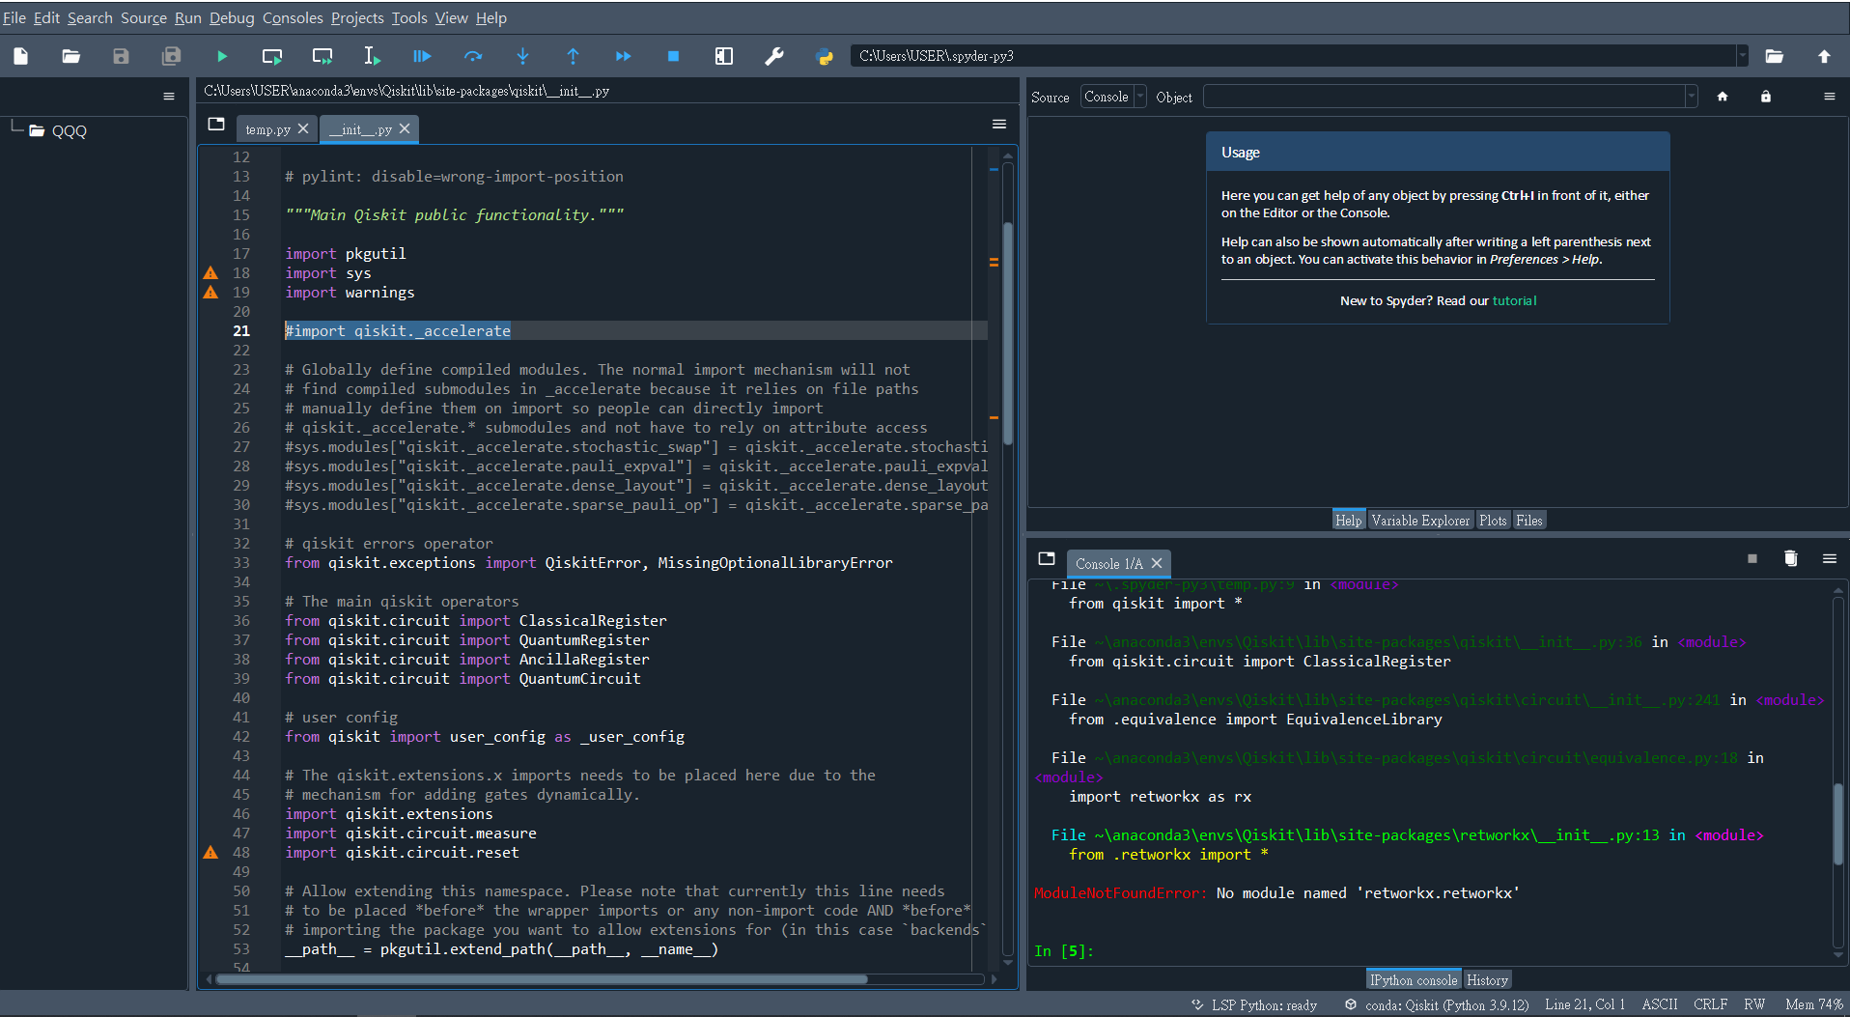Open the editor pane options menu
The width and height of the screenshot is (1850, 1017).
click(x=999, y=124)
